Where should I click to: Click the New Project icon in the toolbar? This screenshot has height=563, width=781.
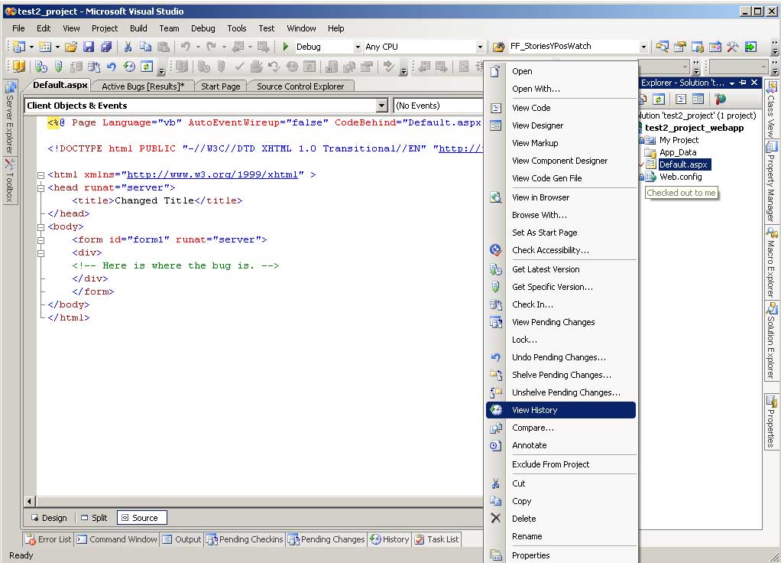[x=19, y=47]
